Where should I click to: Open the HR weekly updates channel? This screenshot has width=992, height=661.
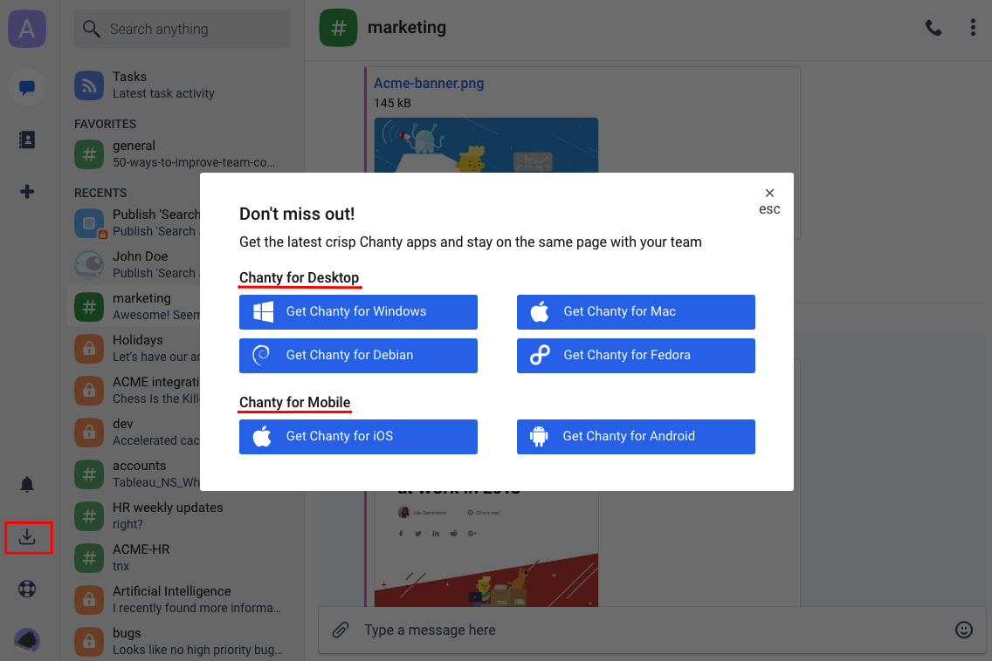click(183, 515)
